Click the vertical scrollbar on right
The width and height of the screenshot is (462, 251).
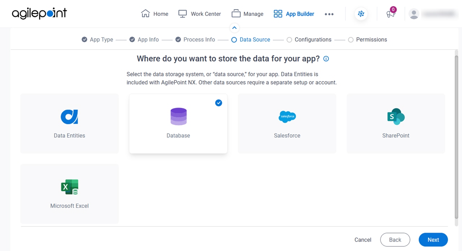(x=456, y=137)
